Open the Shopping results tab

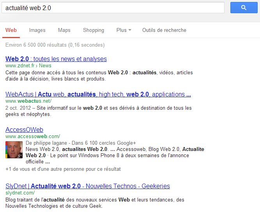click(x=93, y=30)
